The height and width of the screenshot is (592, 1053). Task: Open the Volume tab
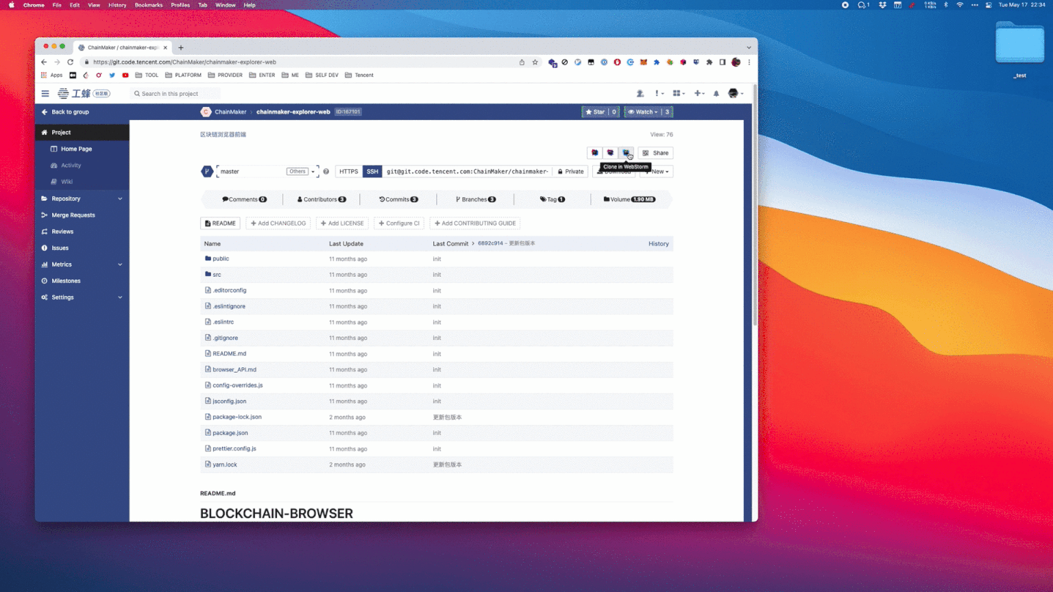[x=629, y=199]
